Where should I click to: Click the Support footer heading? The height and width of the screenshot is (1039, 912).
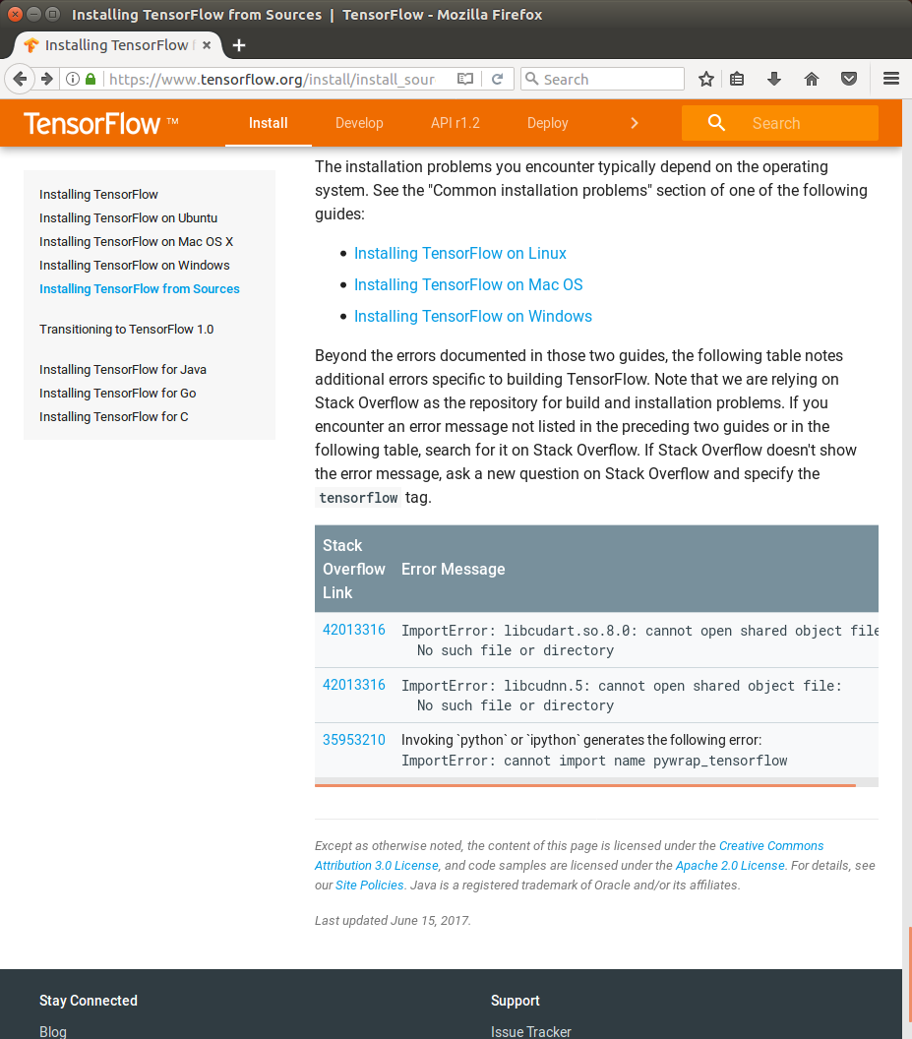(x=515, y=1001)
